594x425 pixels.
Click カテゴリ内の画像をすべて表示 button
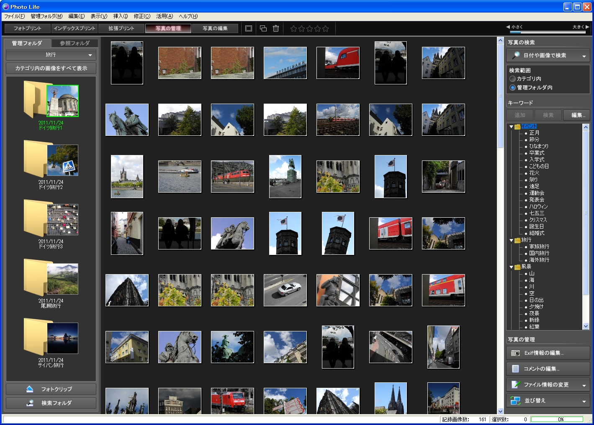click(x=51, y=68)
